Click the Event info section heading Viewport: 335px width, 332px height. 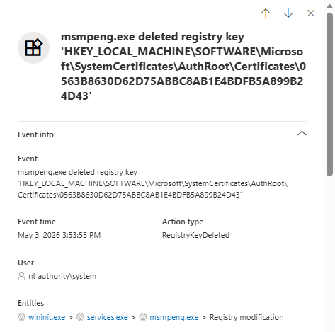pyautogui.click(x=35, y=134)
